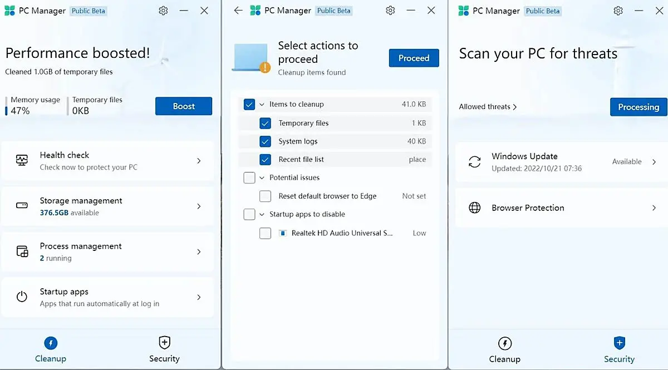Click Process management window icon
The width and height of the screenshot is (668, 370).
pyautogui.click(x=22, y=251)
